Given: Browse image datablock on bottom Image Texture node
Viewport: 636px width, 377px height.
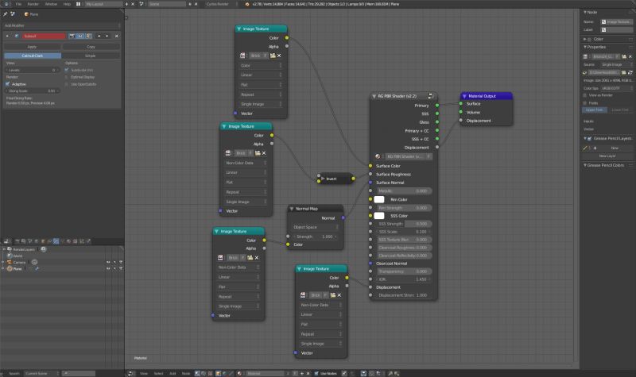Looking at the screenshot, I should click(x=303, y=295).
